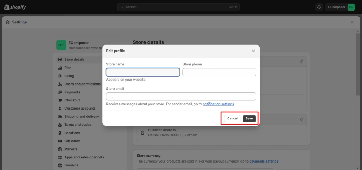The height and width of the screenshot is (170, 362).
Task: Close the Edit profile dialog
Action: (253, 51)
